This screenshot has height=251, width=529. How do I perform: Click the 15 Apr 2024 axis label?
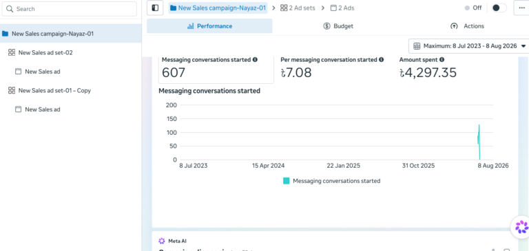(x=269, y=166)
